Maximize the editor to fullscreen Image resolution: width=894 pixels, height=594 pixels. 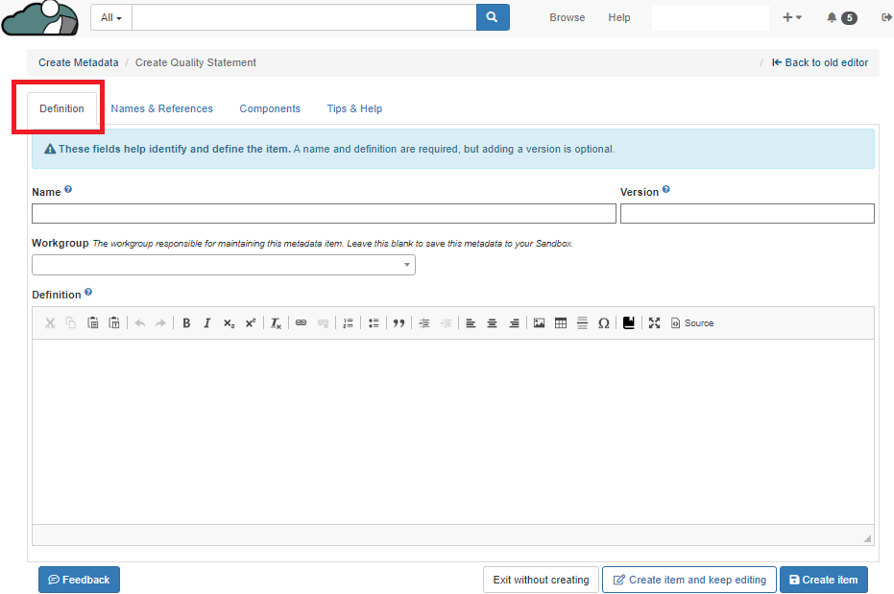[x=654, y=323]
